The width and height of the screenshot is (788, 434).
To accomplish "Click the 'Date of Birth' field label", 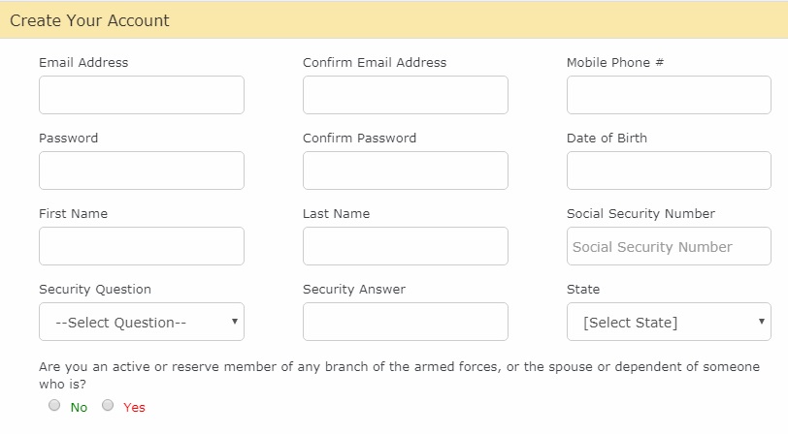I will click(607, 138).
